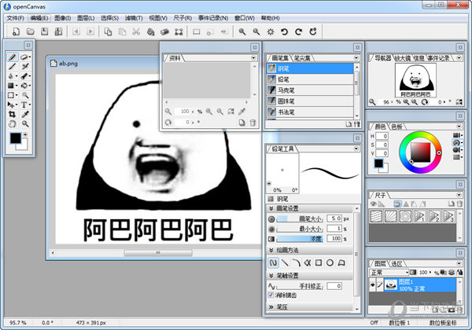Click the Cut scissors toolbar icon

pyautogui.click(x=136, y=31)
